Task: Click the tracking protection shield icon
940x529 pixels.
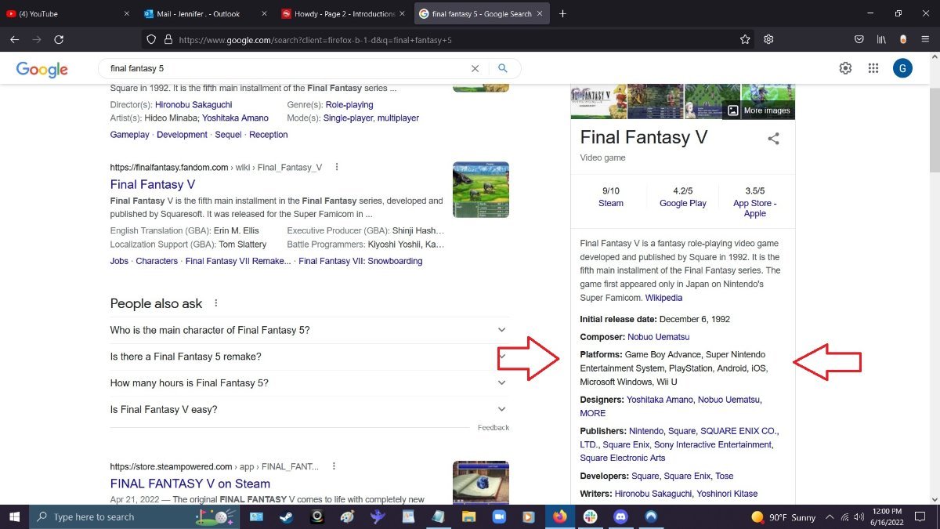Action: (152, 39)
